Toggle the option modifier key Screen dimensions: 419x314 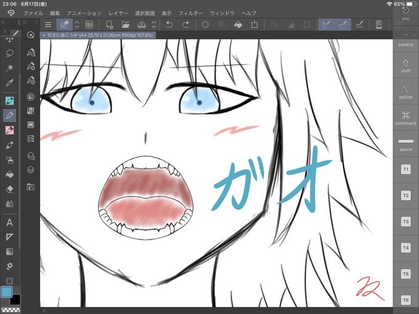(405, 92)
